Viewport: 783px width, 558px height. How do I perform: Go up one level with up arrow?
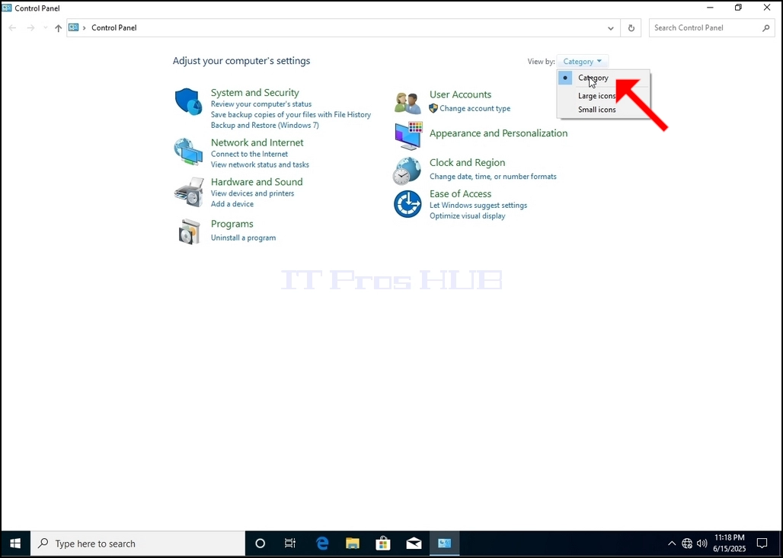(x=59, y=28)
